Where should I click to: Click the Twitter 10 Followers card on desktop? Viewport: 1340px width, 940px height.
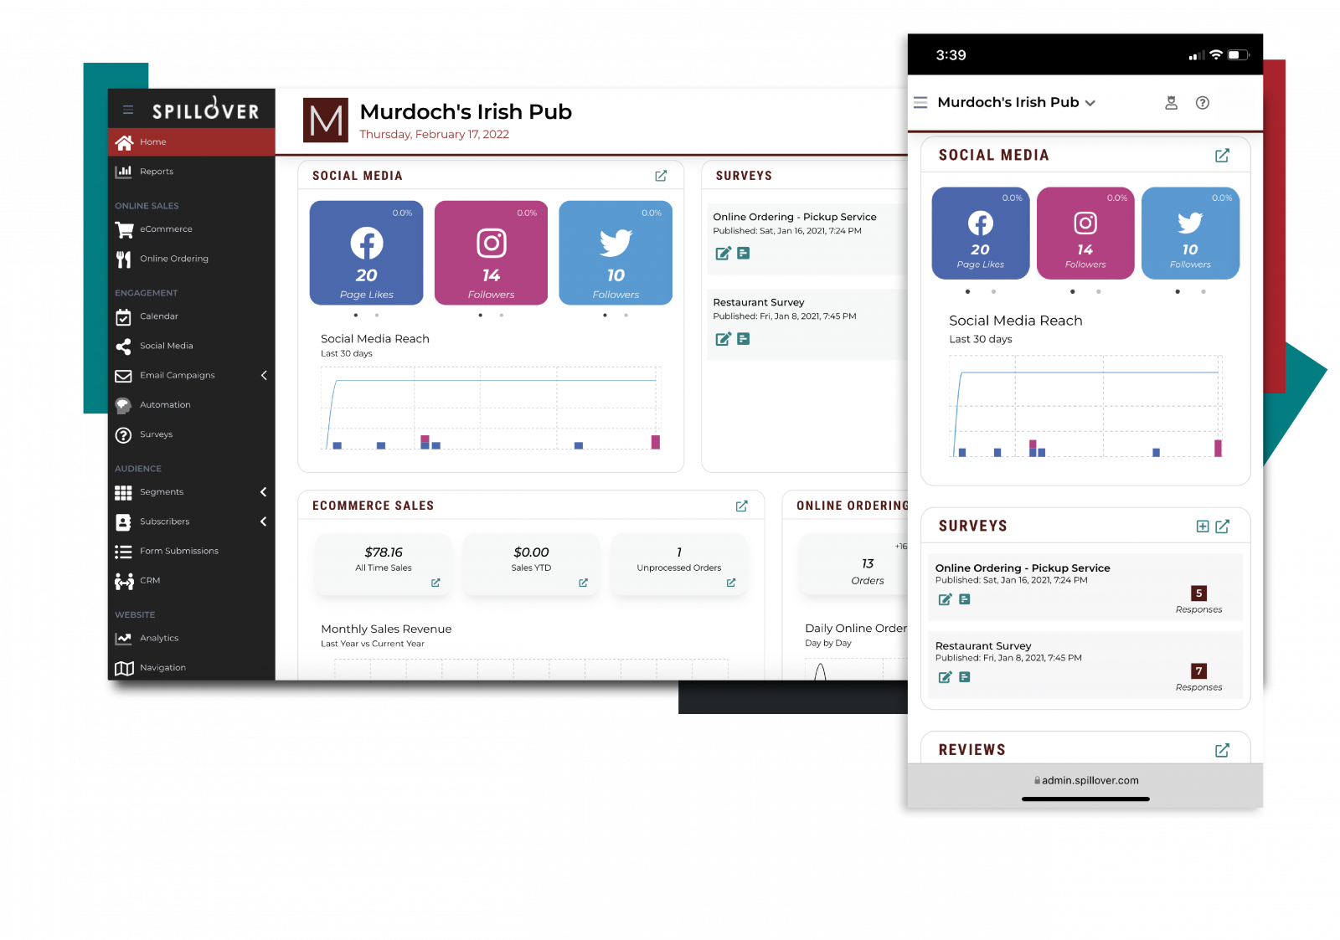616,253
